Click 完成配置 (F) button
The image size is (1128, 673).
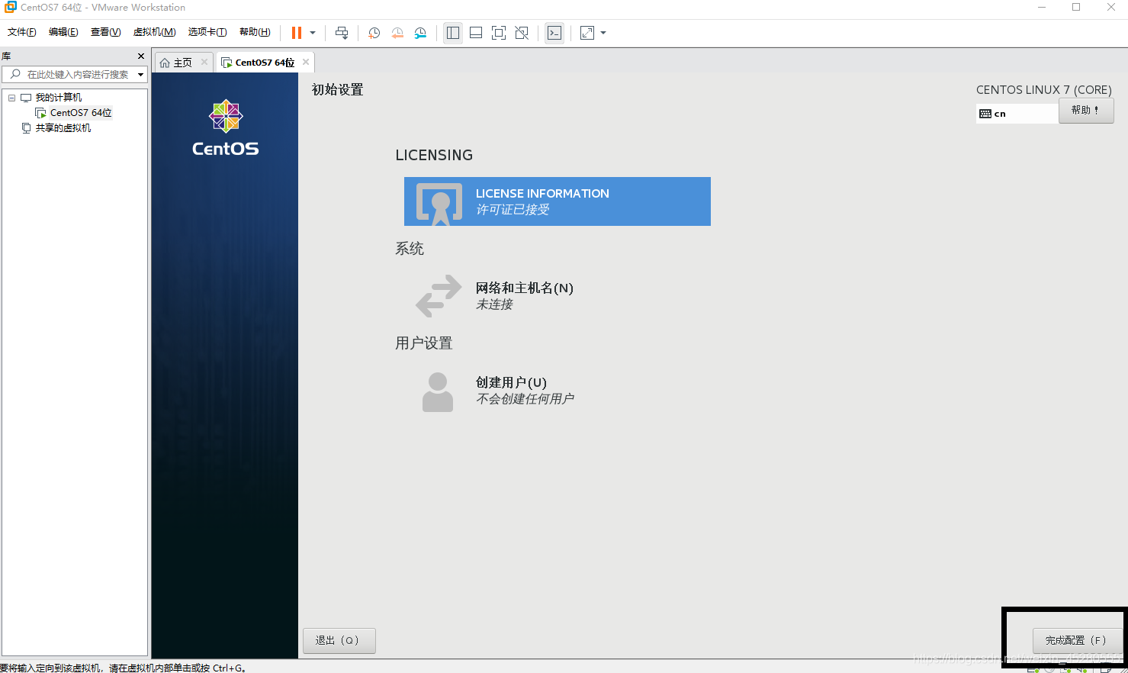tap(1076, 640)
